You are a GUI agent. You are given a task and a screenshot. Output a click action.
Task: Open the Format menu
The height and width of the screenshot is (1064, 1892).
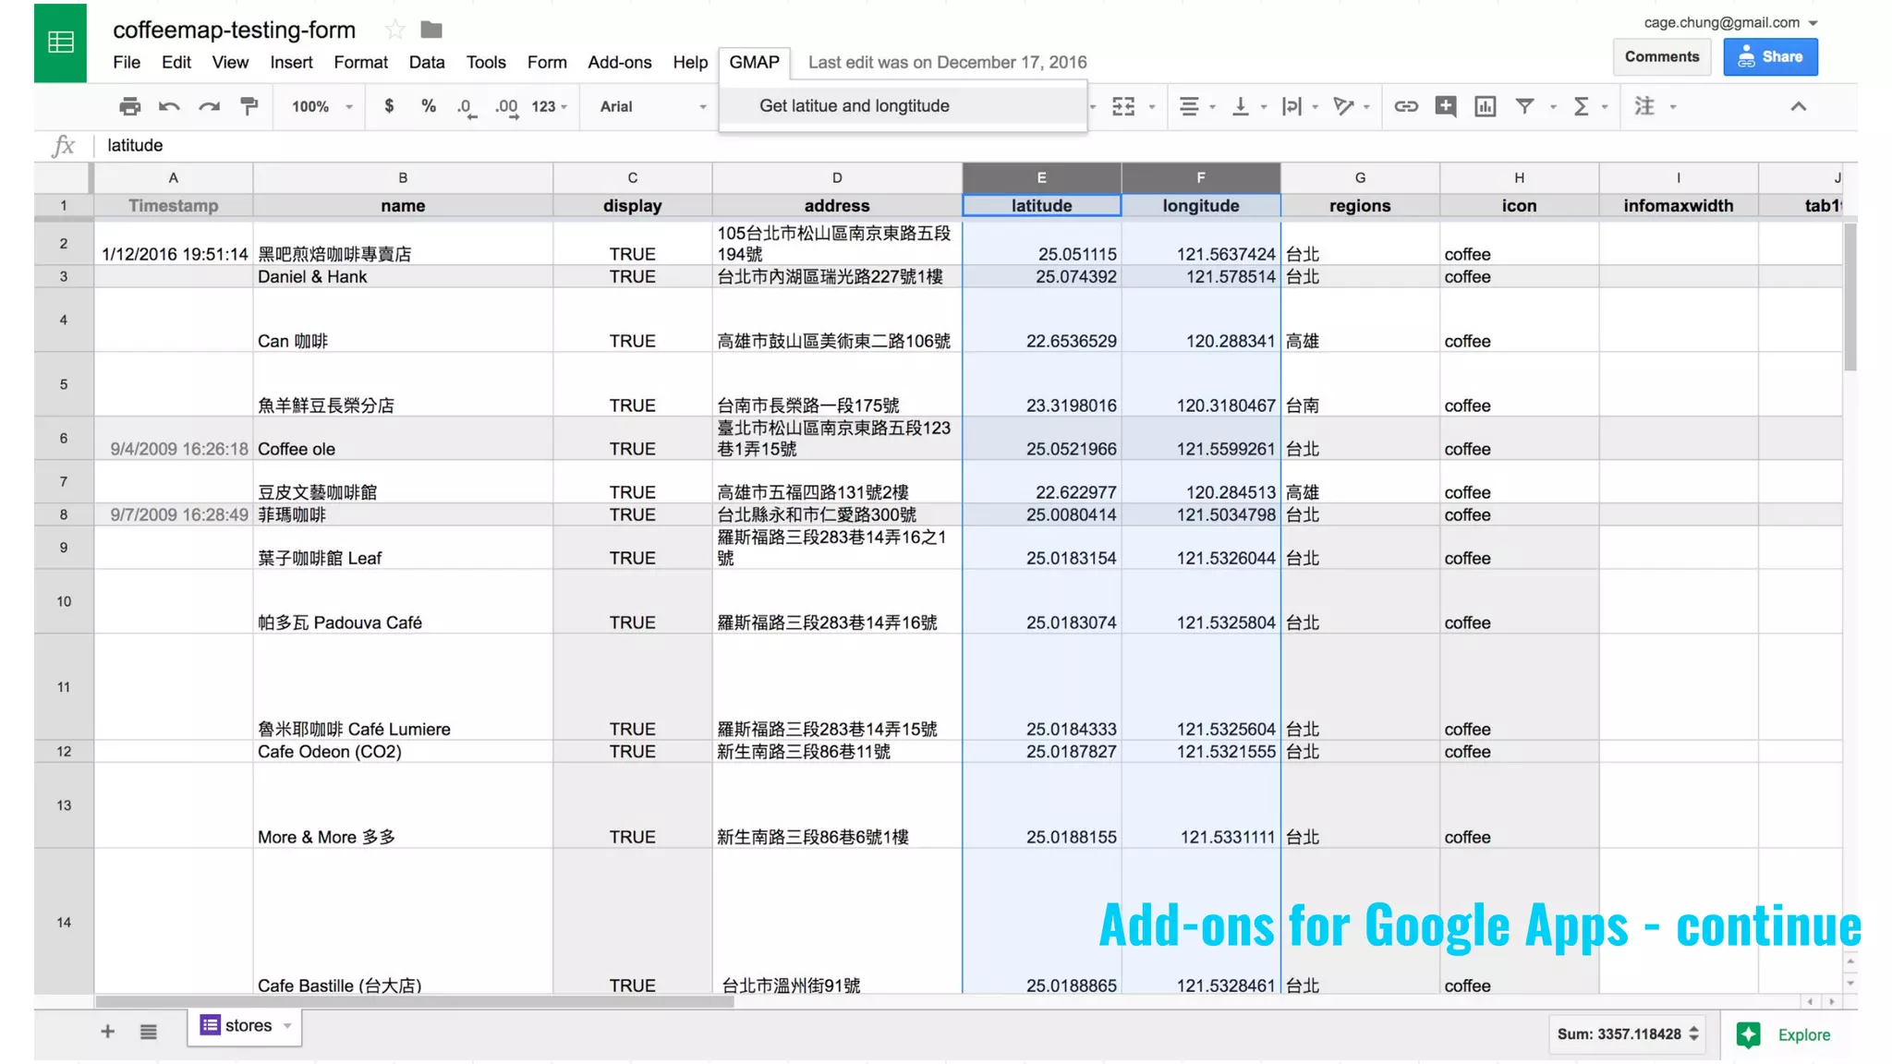(x=360, y=62)
